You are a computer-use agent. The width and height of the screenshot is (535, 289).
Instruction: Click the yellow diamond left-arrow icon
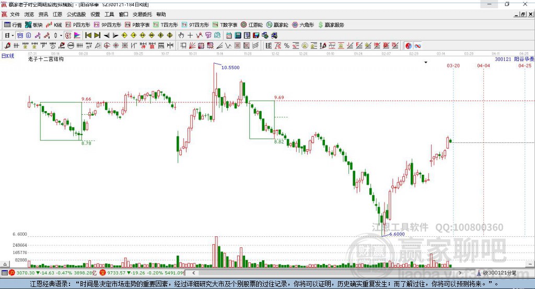pyautogui.click(x=124, y=35)
